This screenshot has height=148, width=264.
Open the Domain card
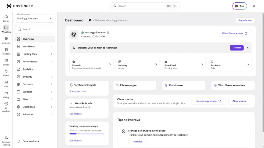91,64
